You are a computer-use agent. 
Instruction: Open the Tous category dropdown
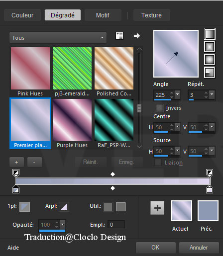tap(58, 38)
